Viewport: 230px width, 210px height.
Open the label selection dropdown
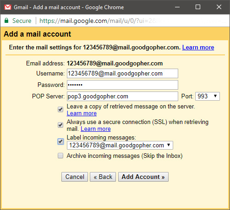click(120, 145)
